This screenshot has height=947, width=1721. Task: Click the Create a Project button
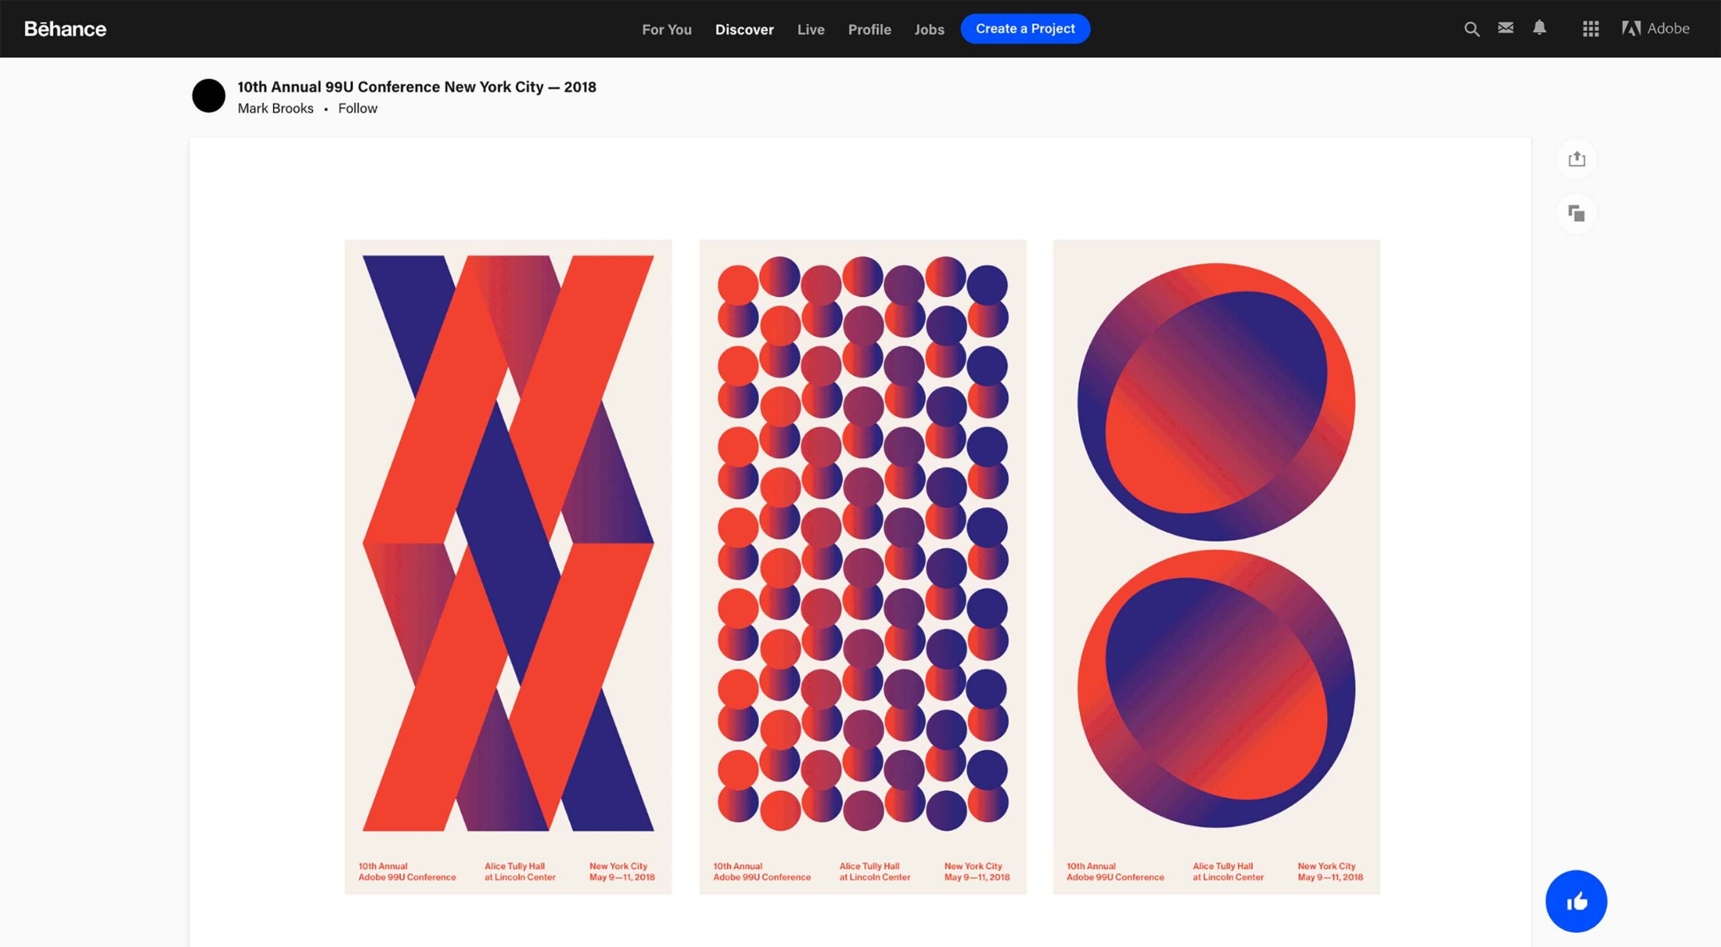click(x=1025, y=29)
